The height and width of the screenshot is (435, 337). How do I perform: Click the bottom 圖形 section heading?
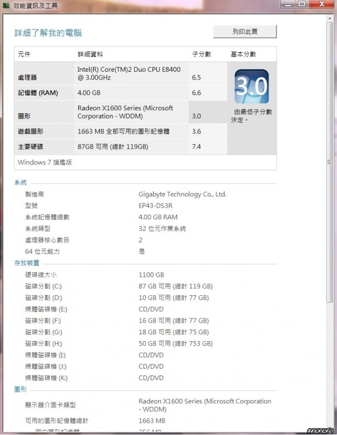point(21,389)
